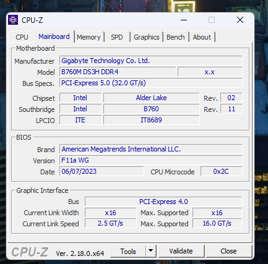Click the Southbridge label

pos(37,109)
